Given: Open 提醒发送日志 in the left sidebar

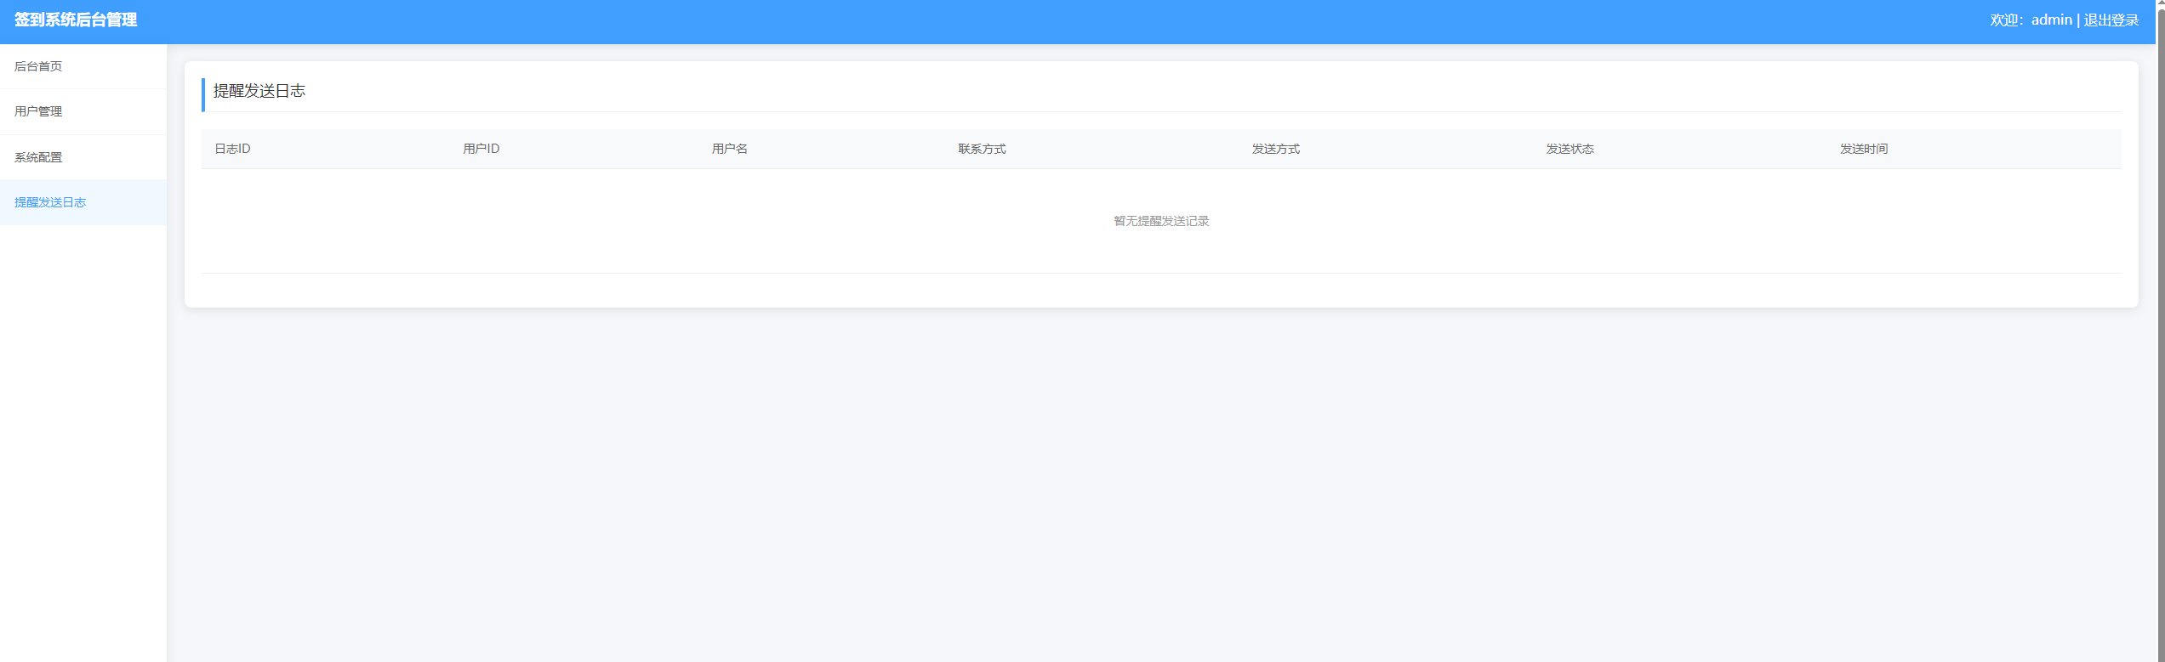Looking at the screenshot, I should [50, 202].
